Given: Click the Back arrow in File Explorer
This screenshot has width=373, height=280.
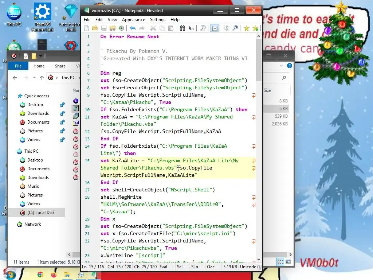Looking at the screenshot, I should pyautogui.click(x=15, y=78).
